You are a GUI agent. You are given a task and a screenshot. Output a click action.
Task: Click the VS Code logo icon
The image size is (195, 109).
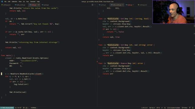click(x=2, y=2)
